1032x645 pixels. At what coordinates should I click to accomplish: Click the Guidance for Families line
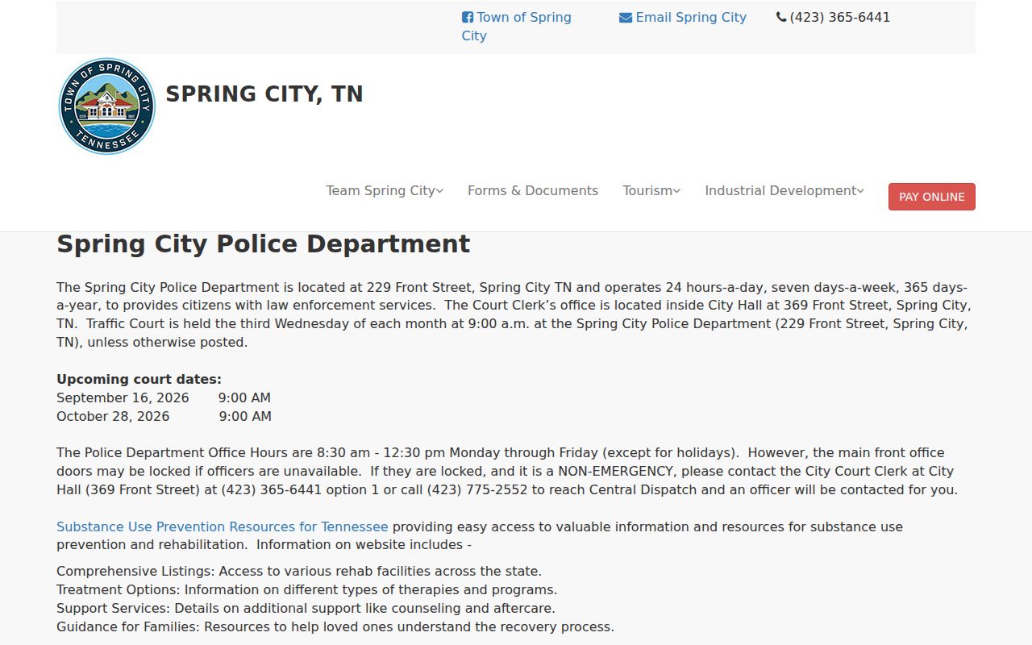[x=335, y=627]
